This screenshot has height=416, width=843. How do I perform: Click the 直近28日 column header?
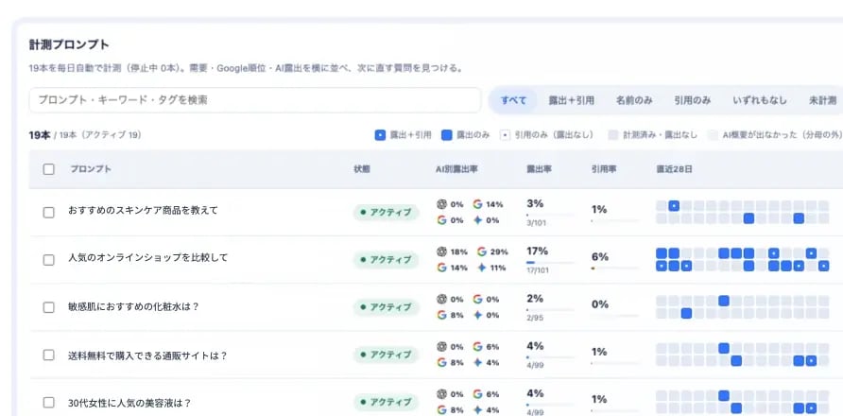coord(674,169)
